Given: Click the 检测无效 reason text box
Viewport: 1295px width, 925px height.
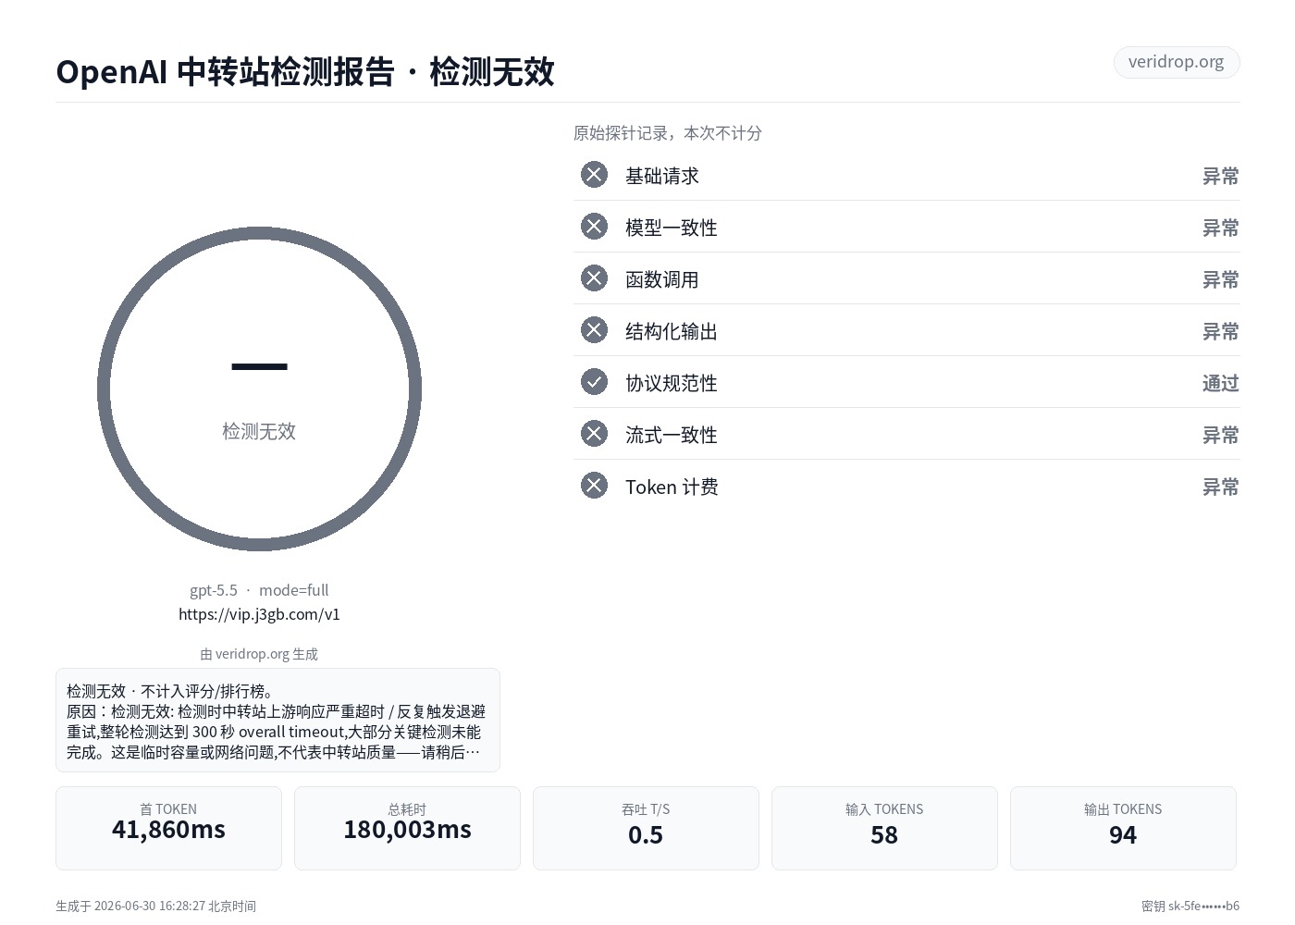Looking at the screenshot, I should coord(277,720).
